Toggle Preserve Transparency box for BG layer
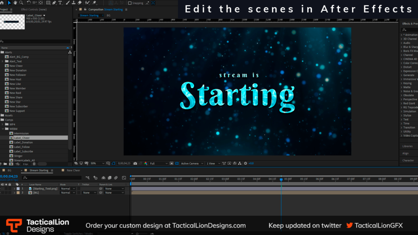The height and width of the screenshot is (235, 418). point(79,193)
